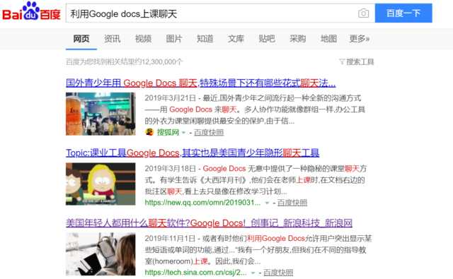The image size is (453, 279).
Task: Select the 网页 tab
Action: (81, 39)
